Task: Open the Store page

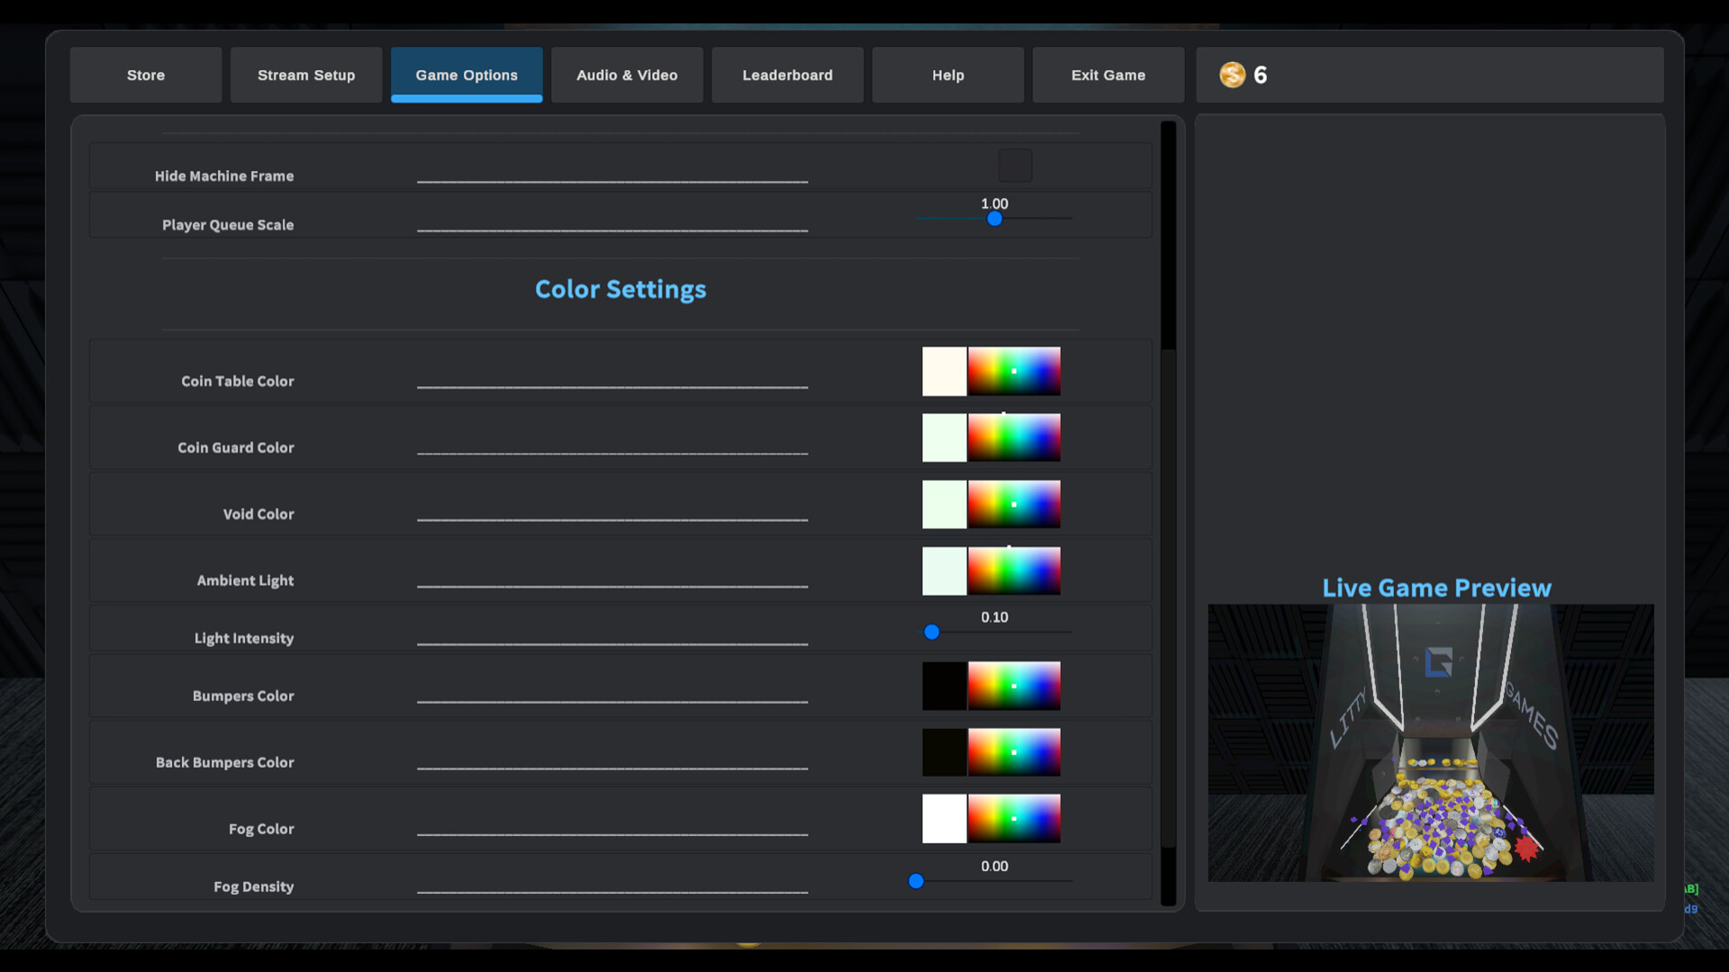Action: coord(145,75)
